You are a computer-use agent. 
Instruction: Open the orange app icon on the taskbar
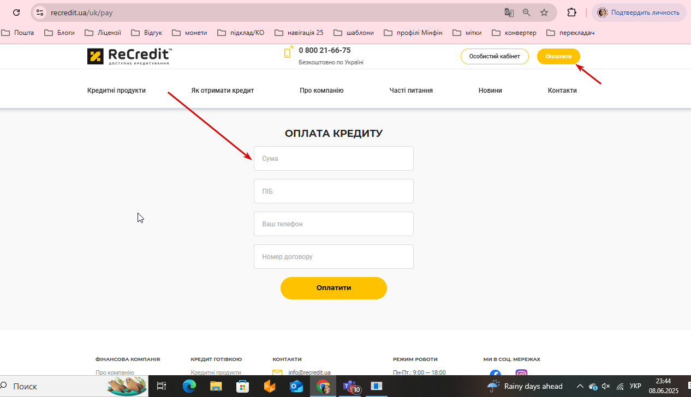click(270, 386)
